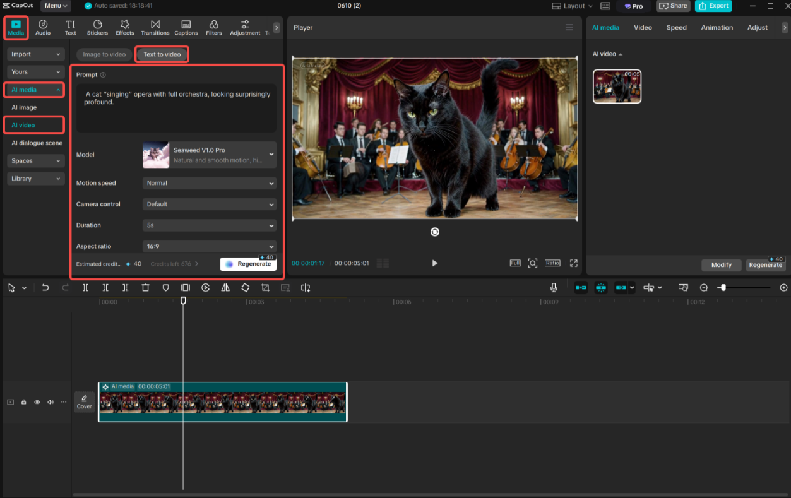Expand the Model selection dropdown

tap(209, 155)
